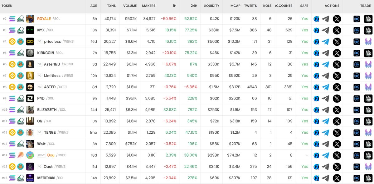Image resolution: width=374 pixels, height=184 pixels.
Task: Click the BNB chain icon for TENGE
Action: click(x=12, y=132)
